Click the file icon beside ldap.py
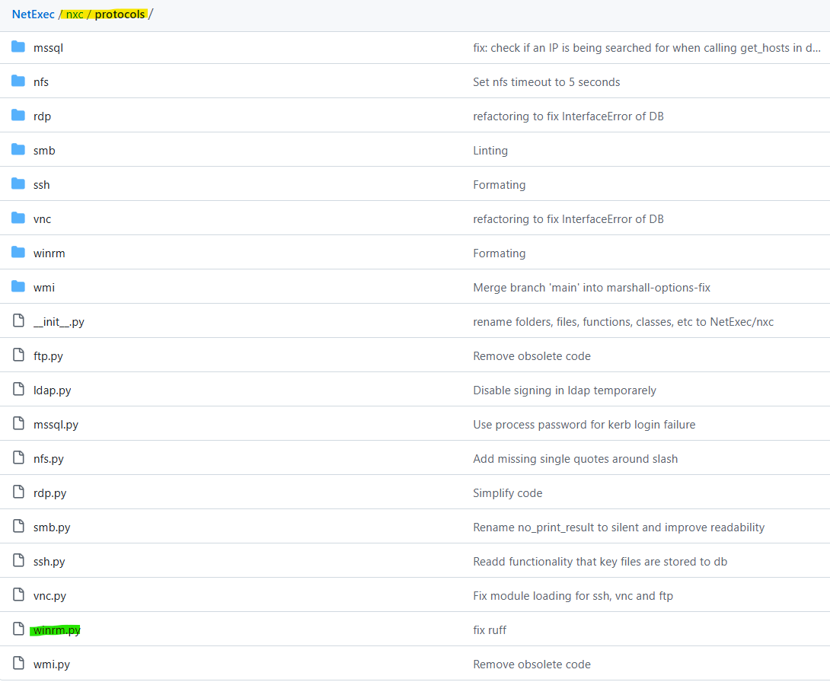The height and width of the screenshot is (682, 830). click(x=18, y=390)
